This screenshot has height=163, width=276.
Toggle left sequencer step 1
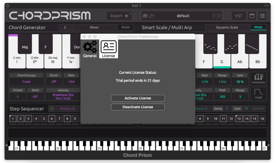click(x=13, y=119)
